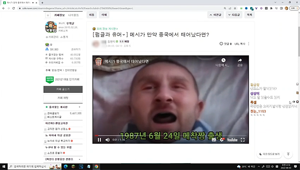Copy the post URL with URL 복사
The image size is (300, 170).
pos(240,44)
